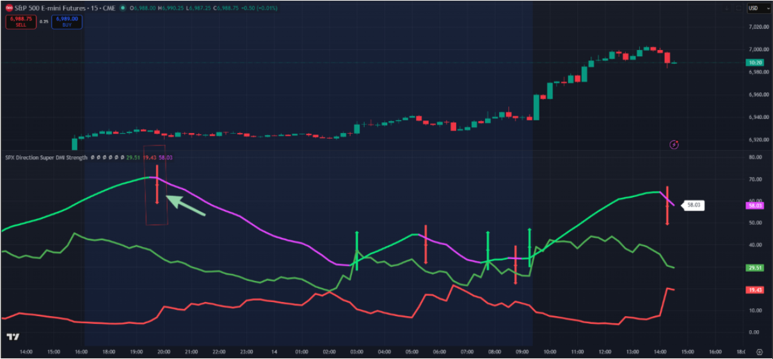Click the purple lightning bolt event icon
Image resolution: width=773 pixels, height=359 pixels.
point(674,145)
